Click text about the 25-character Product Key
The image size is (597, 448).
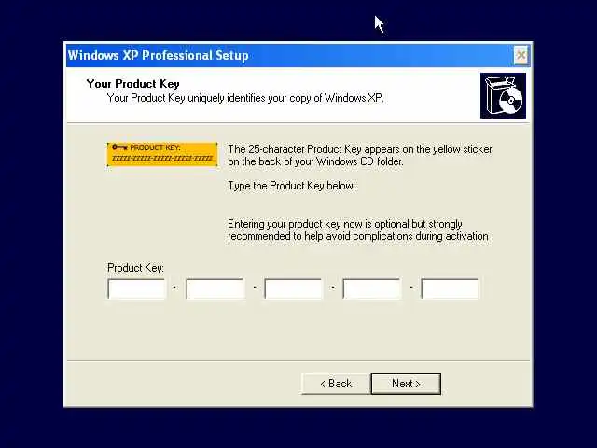coord(360,155)
